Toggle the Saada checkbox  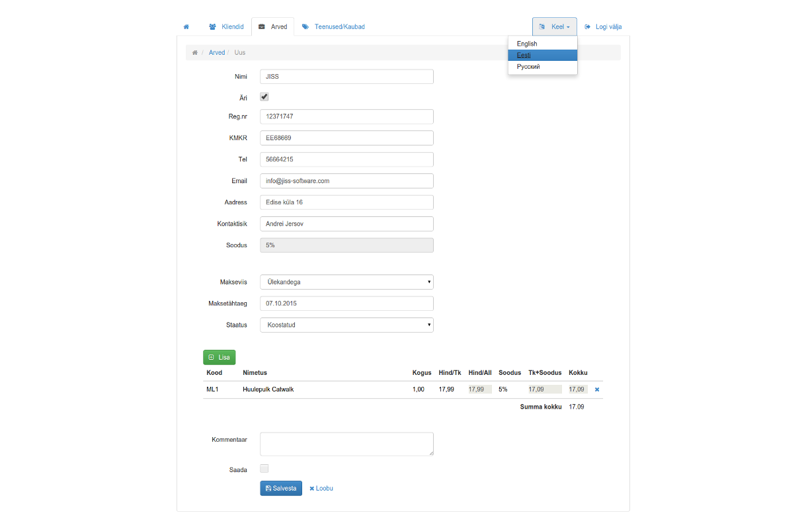click(x=264, y=469)
